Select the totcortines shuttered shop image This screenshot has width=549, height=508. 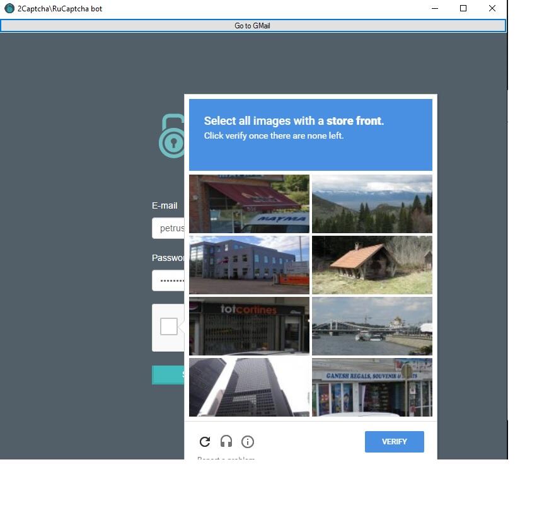[250, 326]
